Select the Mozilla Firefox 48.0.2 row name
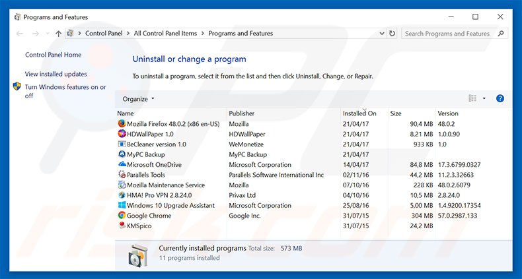The image size is (522, 279). (173, 124)
